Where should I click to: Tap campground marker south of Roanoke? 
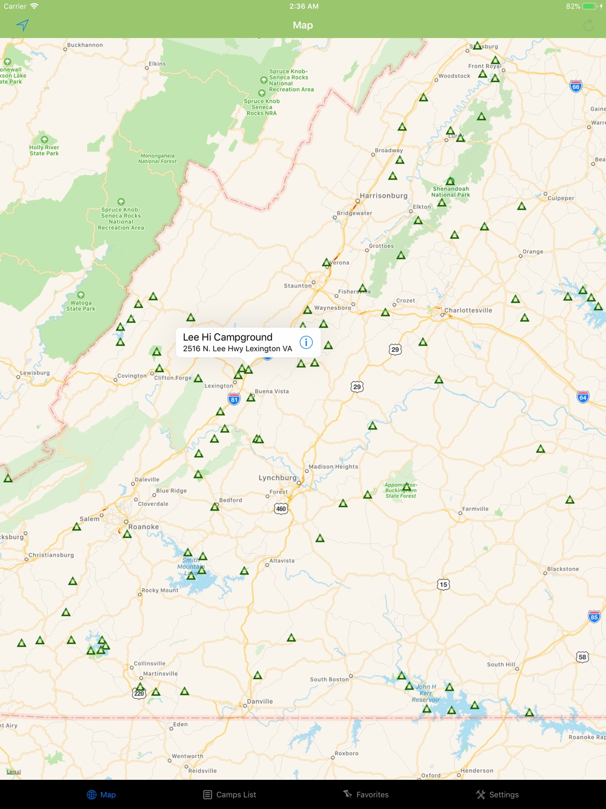click(x=127, y=534)
